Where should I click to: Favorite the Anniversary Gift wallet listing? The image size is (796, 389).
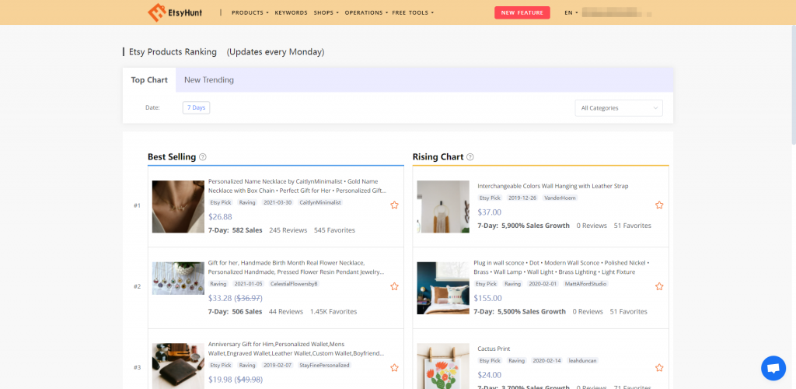tap(394, 367)
